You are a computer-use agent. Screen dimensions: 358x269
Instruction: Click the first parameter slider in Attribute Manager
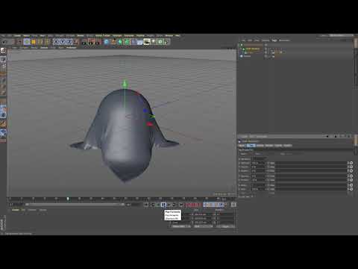(311, 163)
